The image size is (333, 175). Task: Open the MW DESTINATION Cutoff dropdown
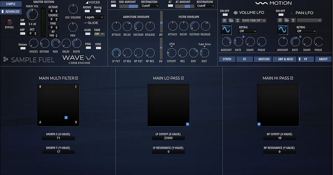[x=150, y=6]
